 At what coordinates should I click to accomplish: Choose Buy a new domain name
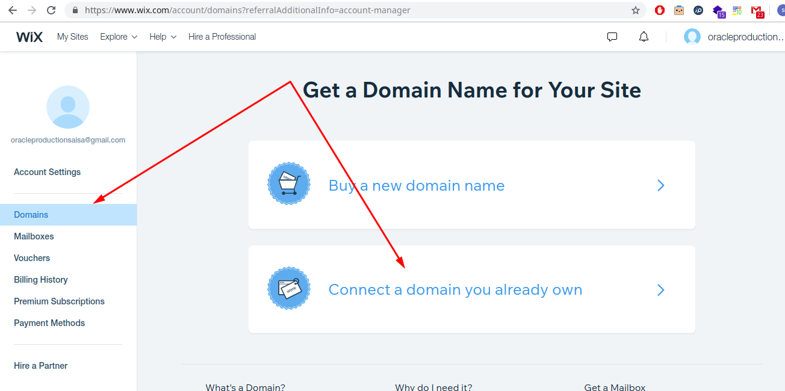pyautogui.click(x=472, y=185)
